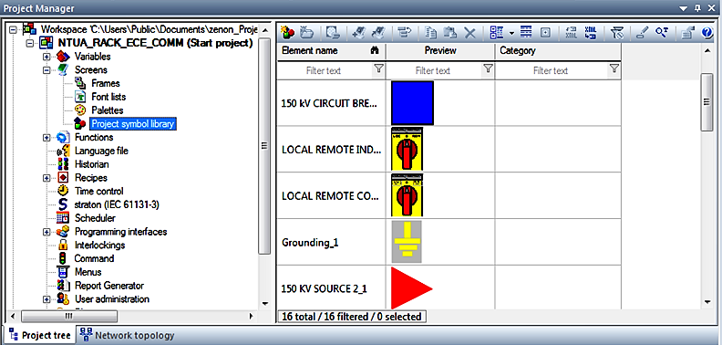Switch to the Network topology tab
The image size is (722, 345).
[128, 335]
